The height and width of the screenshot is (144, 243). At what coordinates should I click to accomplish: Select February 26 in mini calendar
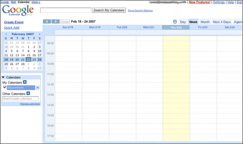click(x=12, y=64)
